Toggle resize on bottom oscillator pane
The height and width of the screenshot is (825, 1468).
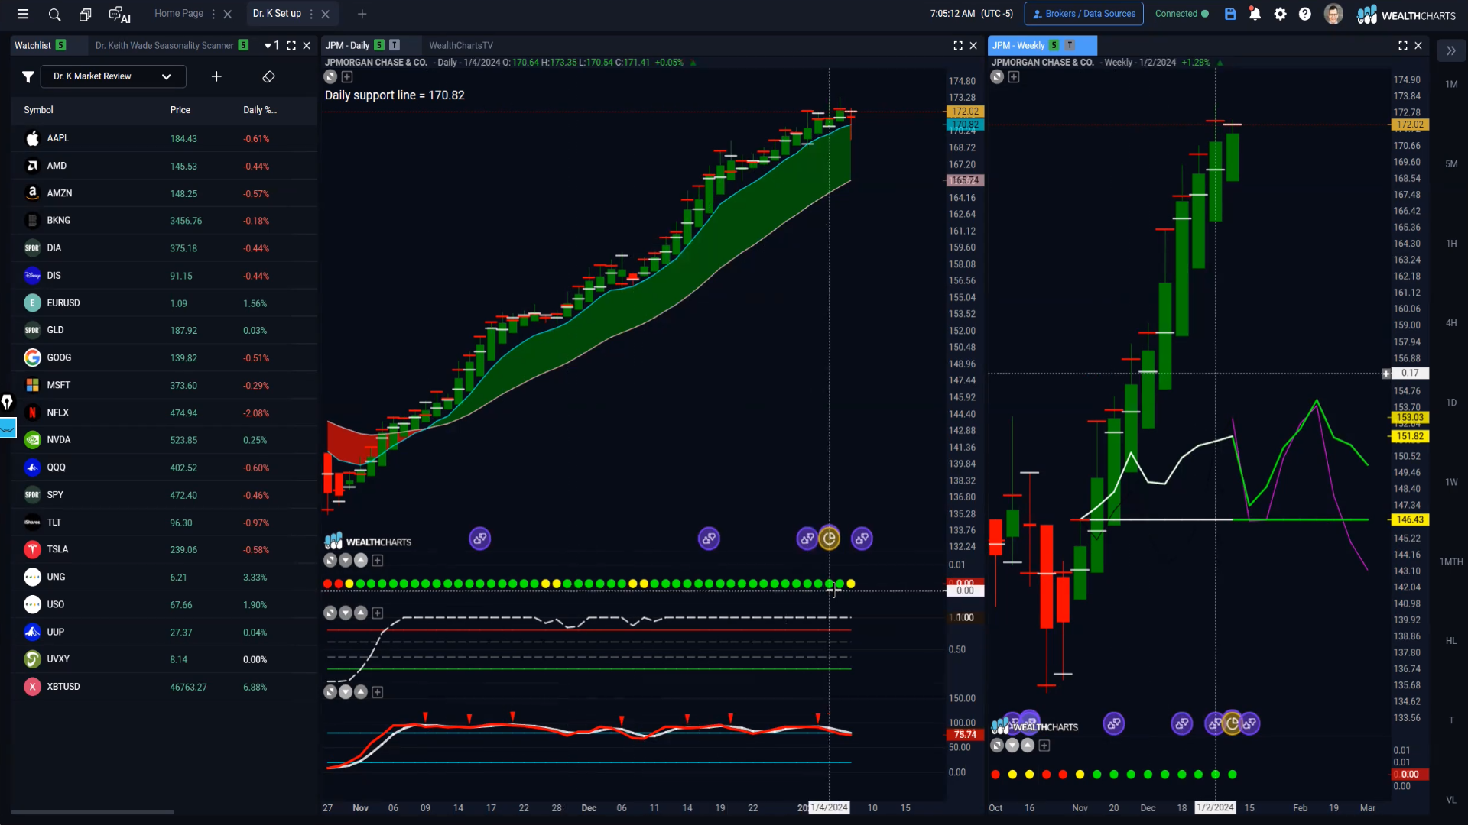pyautogui.click(x=330, y=692)
